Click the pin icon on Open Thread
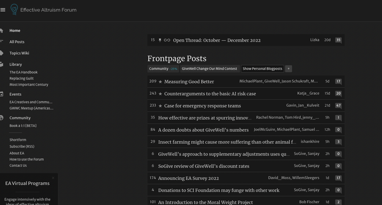 [160, 40]
